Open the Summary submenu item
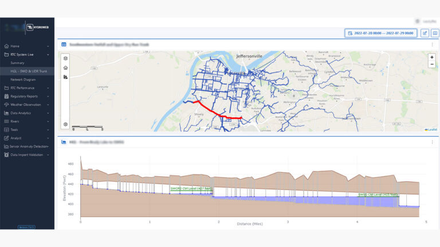 (x=17, y=63)
